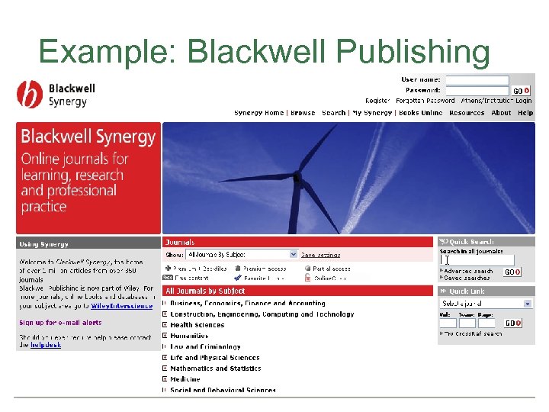Open the CrossRef search link
The height and width of the screenshot is (412, 549).
point(473,333)
